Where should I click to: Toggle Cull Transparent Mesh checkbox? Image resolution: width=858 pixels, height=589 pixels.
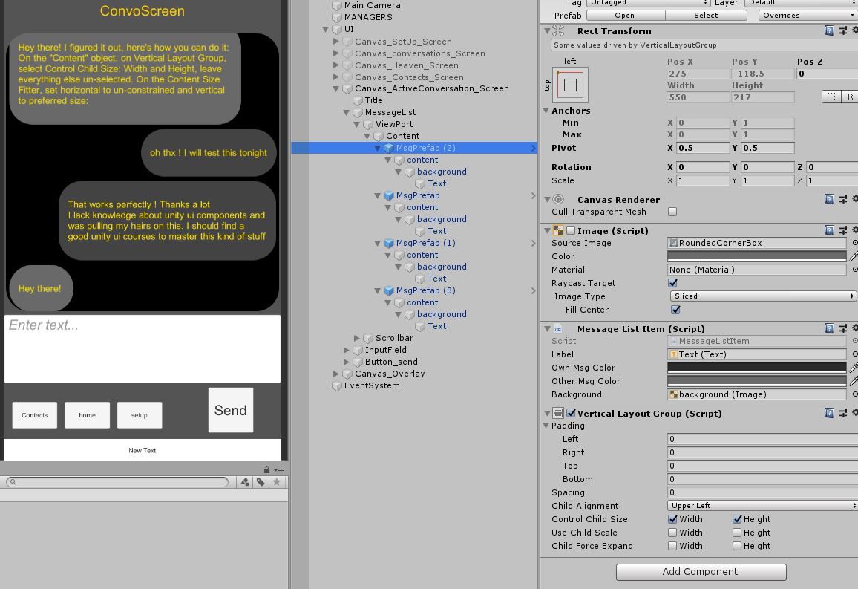[672, 212]
